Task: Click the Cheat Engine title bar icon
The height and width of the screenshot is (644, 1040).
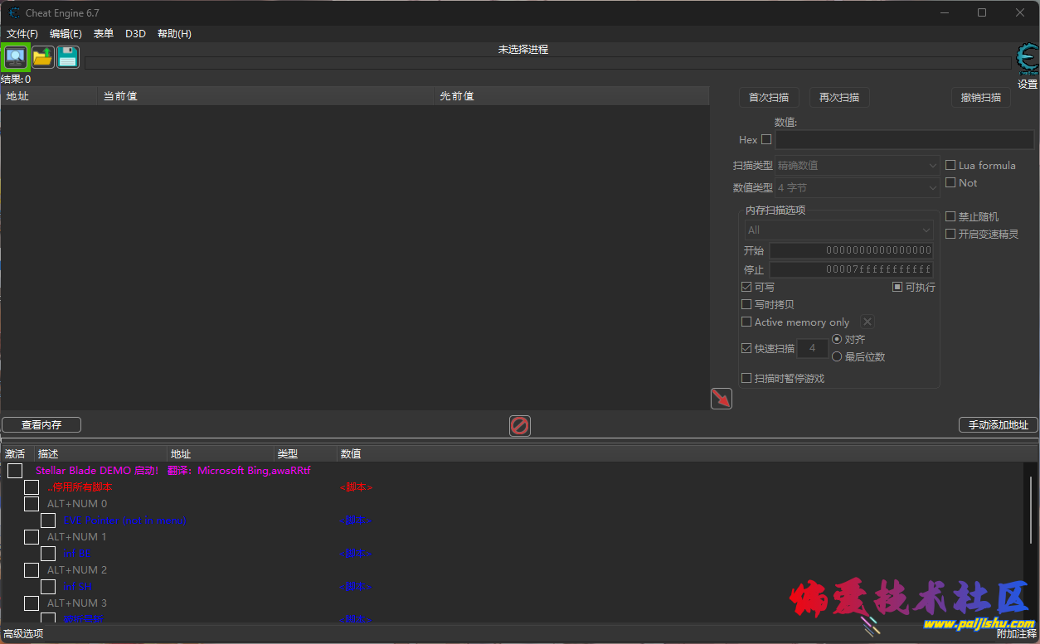Action: [x=13, y=12]
